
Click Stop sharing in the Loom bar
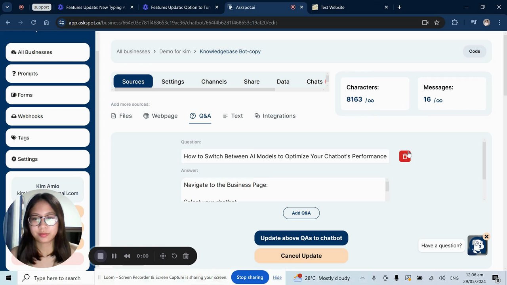(x=250, y=277)
